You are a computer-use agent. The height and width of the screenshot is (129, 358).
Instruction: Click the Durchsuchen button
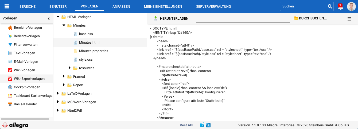click(x=310, y=18)
